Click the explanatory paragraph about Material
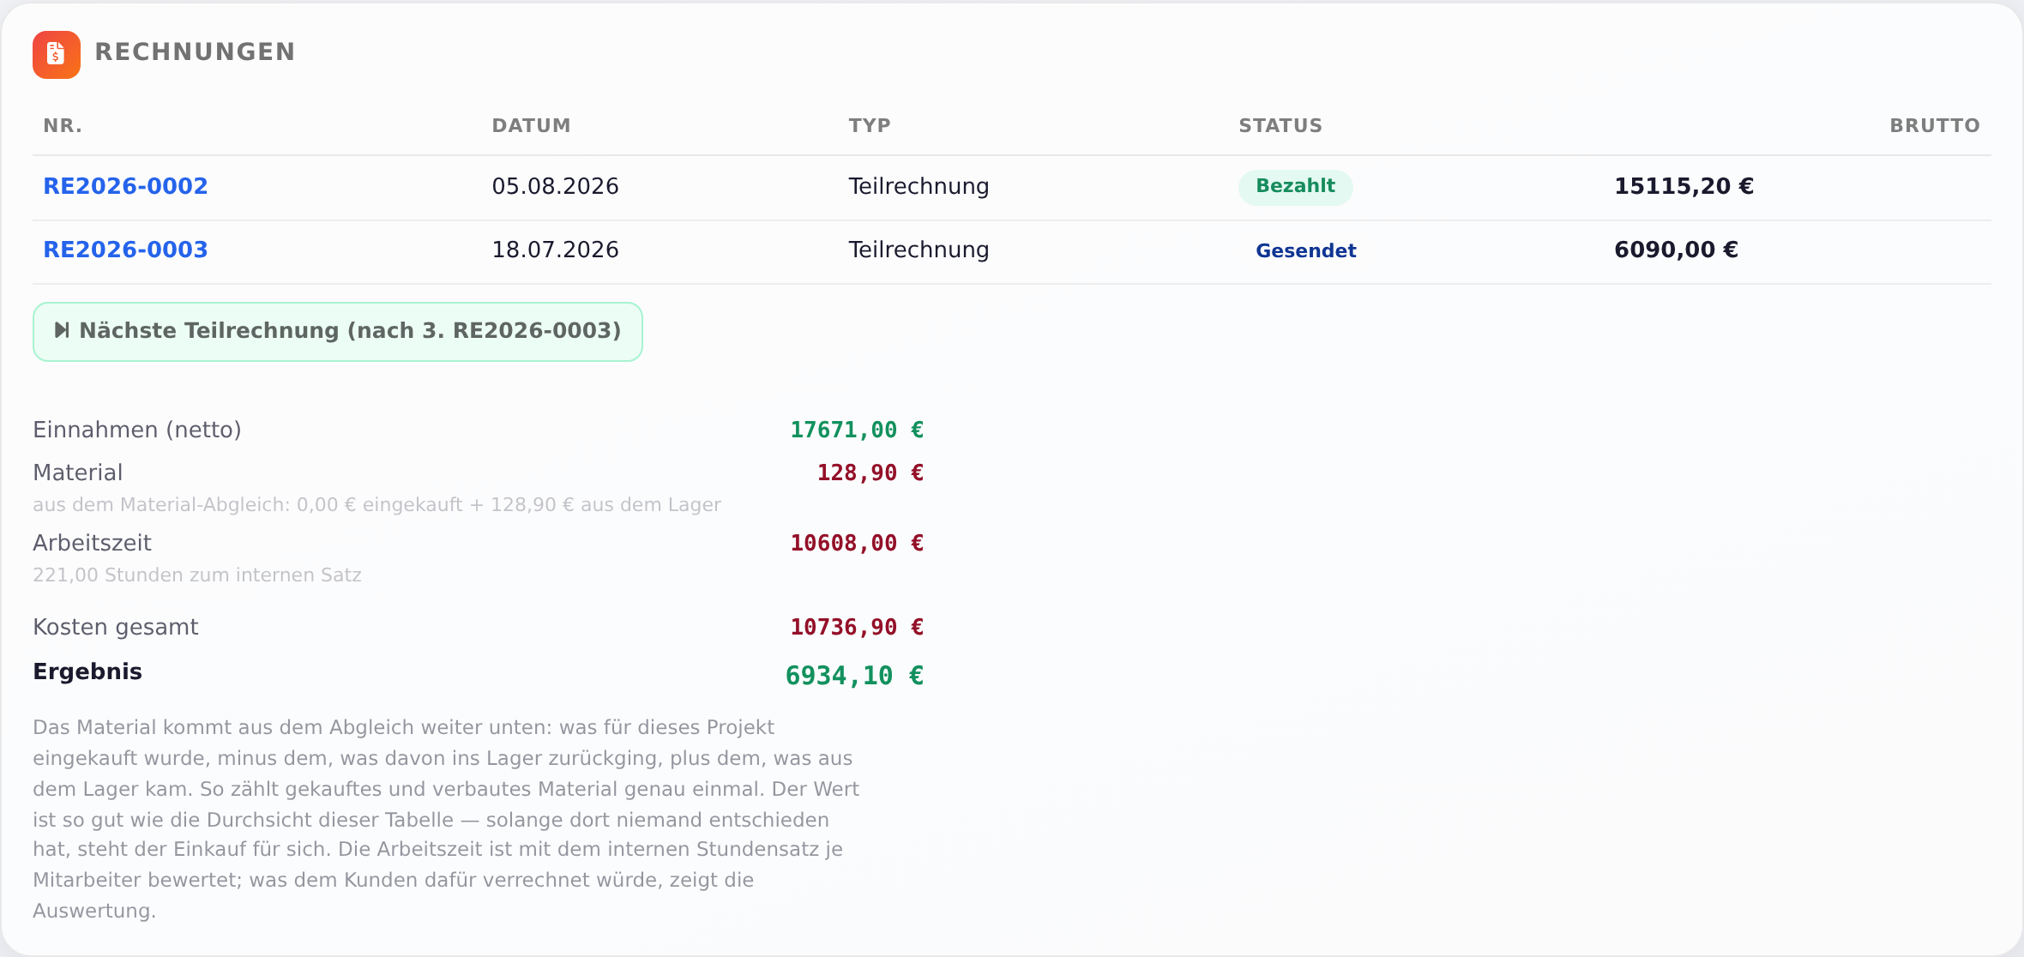This screenshot has width=2024, height=957. (x=446, y=819)
